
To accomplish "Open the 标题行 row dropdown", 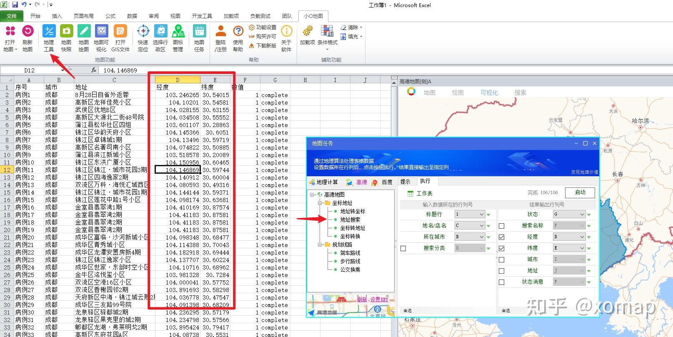I will 470,215.
